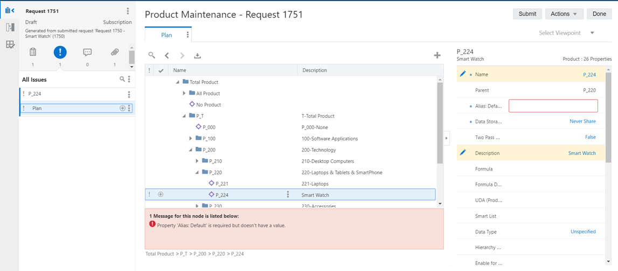Expand the P_100 Software Applications node
The height and width of the screenshot is (271, 618).
coord(190,138)
